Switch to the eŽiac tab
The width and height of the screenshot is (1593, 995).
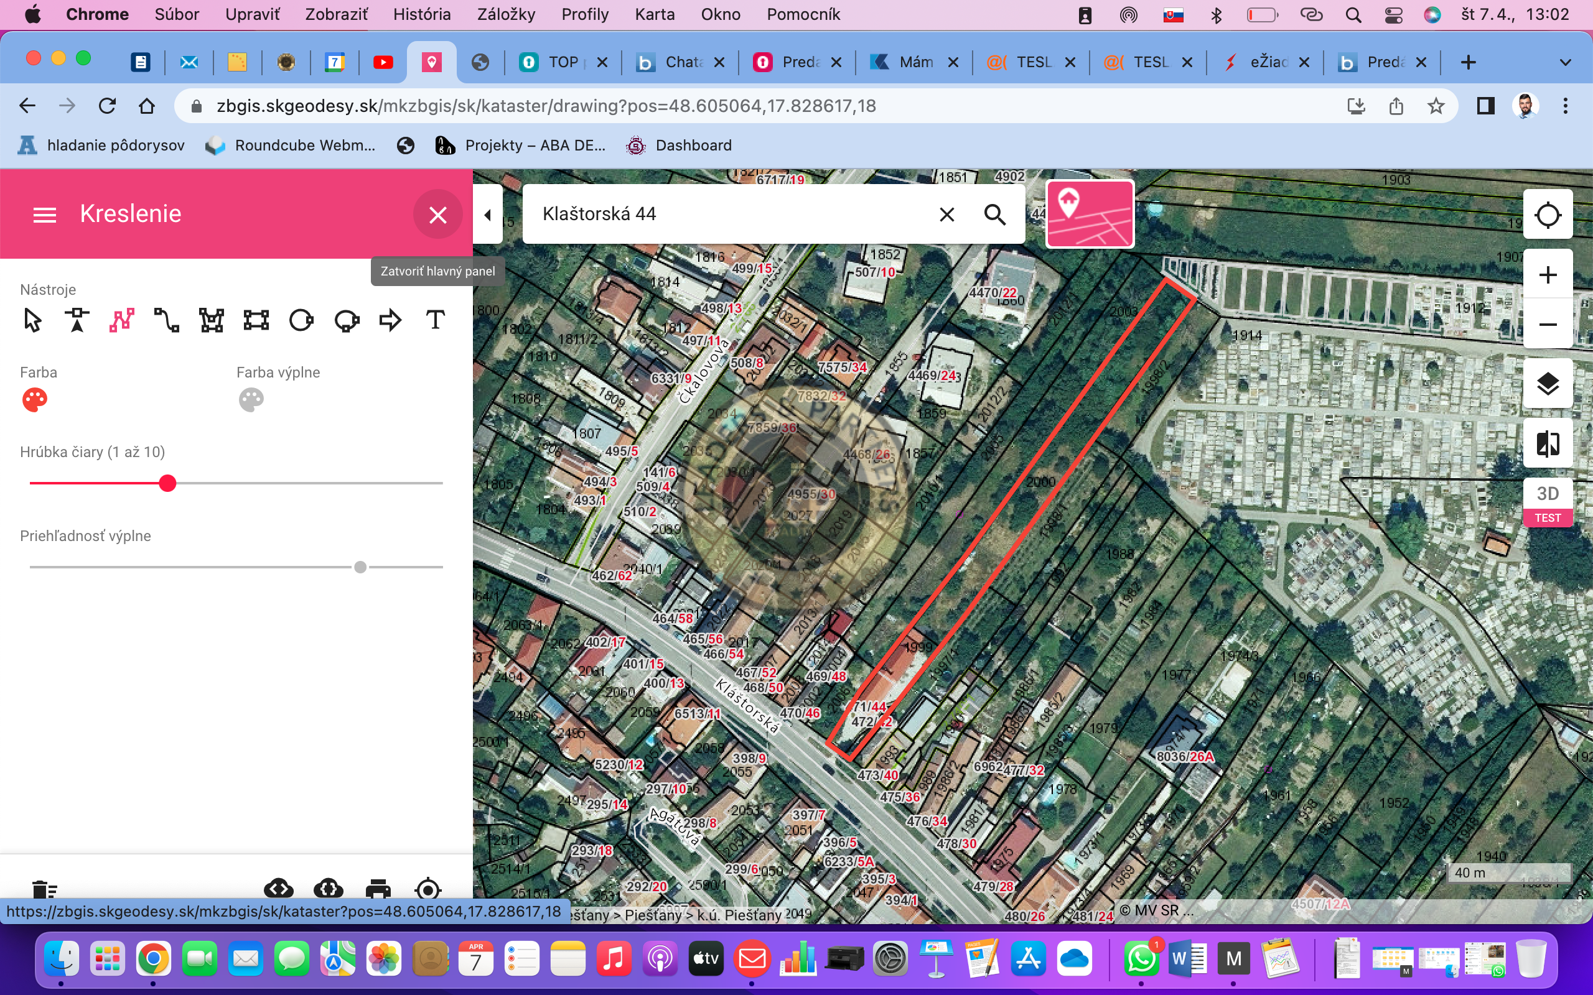(x=1266, y=63)
